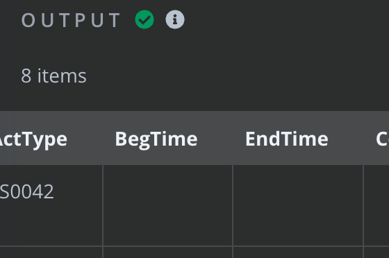
Task: Click the second row's ActType cell
Action: [51, 252]
